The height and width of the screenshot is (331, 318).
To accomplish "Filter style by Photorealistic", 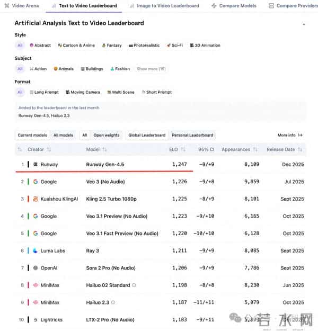I will [144, 46].
